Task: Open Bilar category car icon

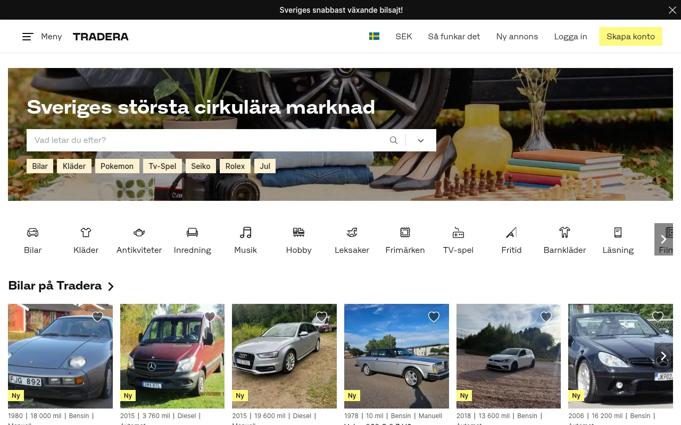Action: [32, 232]
